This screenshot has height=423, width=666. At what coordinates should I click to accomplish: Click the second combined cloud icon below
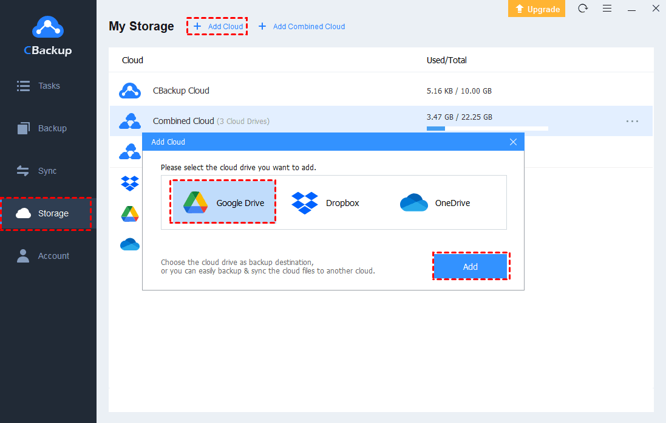tap(130, 152)
